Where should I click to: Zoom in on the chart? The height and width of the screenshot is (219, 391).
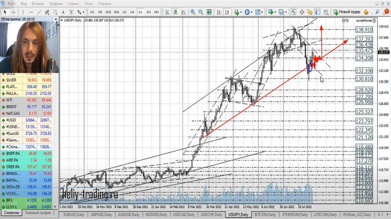pos(193,12)
